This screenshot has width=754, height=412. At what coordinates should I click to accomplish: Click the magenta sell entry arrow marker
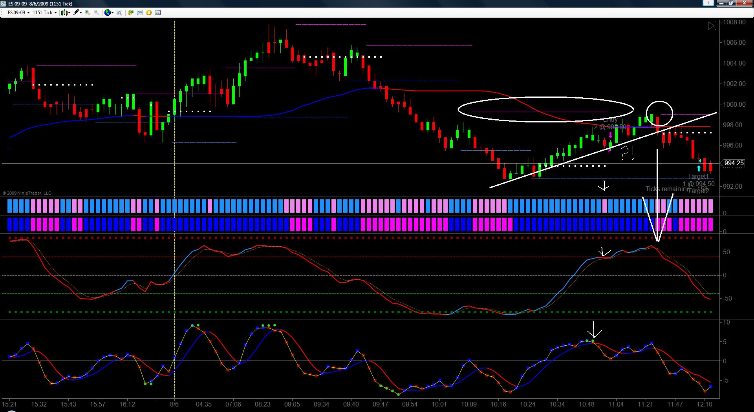click(x=610, y=135)
